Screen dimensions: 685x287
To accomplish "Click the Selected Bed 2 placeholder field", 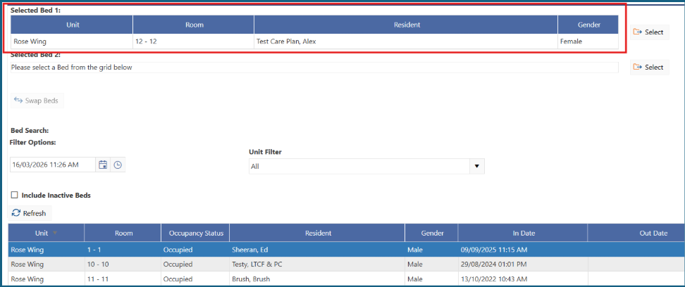I will click(x=314, y=68).
